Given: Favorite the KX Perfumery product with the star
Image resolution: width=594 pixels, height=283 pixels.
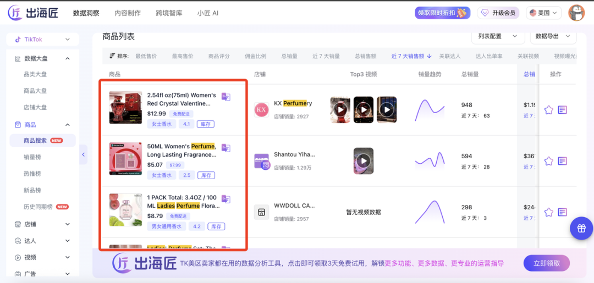Looking at the screenshot, I should click(x=548, y=110).
